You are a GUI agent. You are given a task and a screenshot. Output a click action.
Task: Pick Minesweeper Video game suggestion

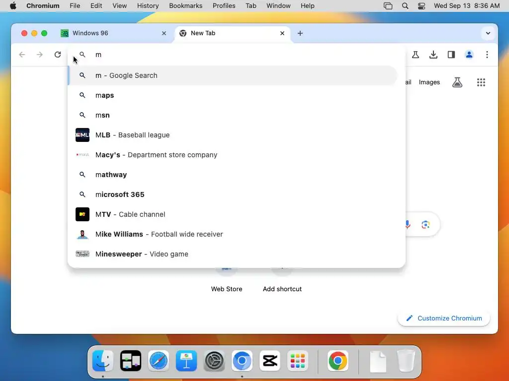(x=233, y=254)
